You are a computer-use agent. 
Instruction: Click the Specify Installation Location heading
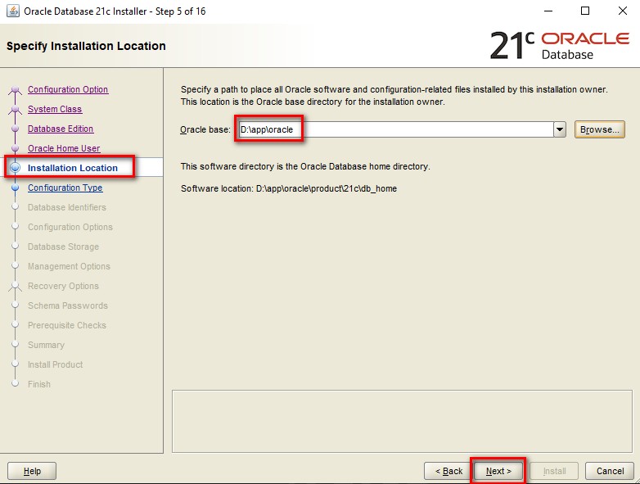(86, 46)
